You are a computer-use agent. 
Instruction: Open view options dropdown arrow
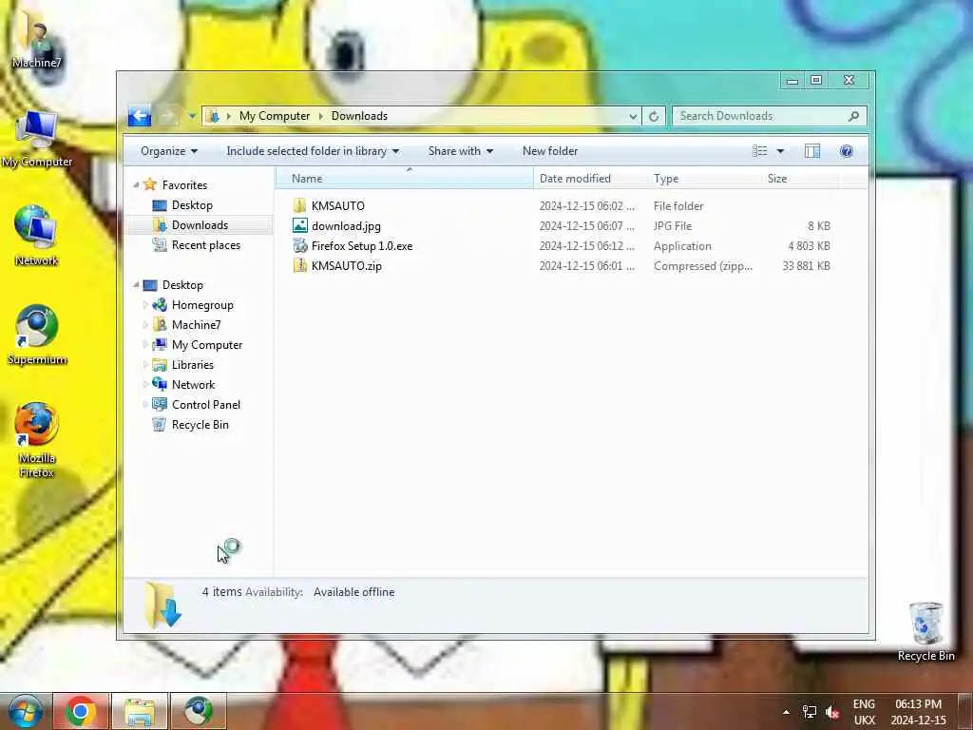[x=781, y=151]
